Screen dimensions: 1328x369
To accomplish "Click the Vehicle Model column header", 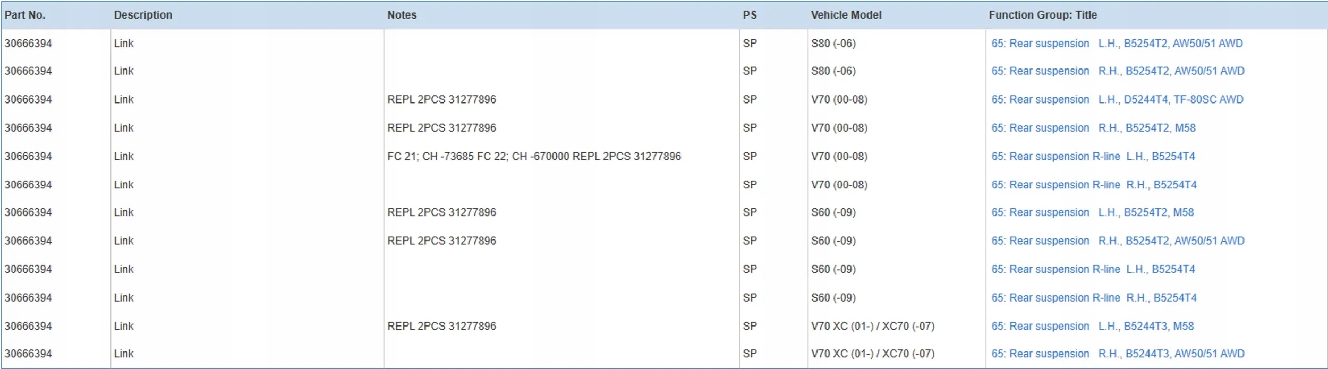I will click(x=846, y=15).
